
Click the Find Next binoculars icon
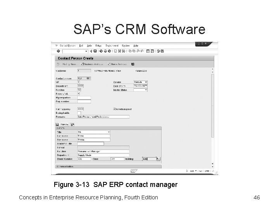tap(123, 51)
